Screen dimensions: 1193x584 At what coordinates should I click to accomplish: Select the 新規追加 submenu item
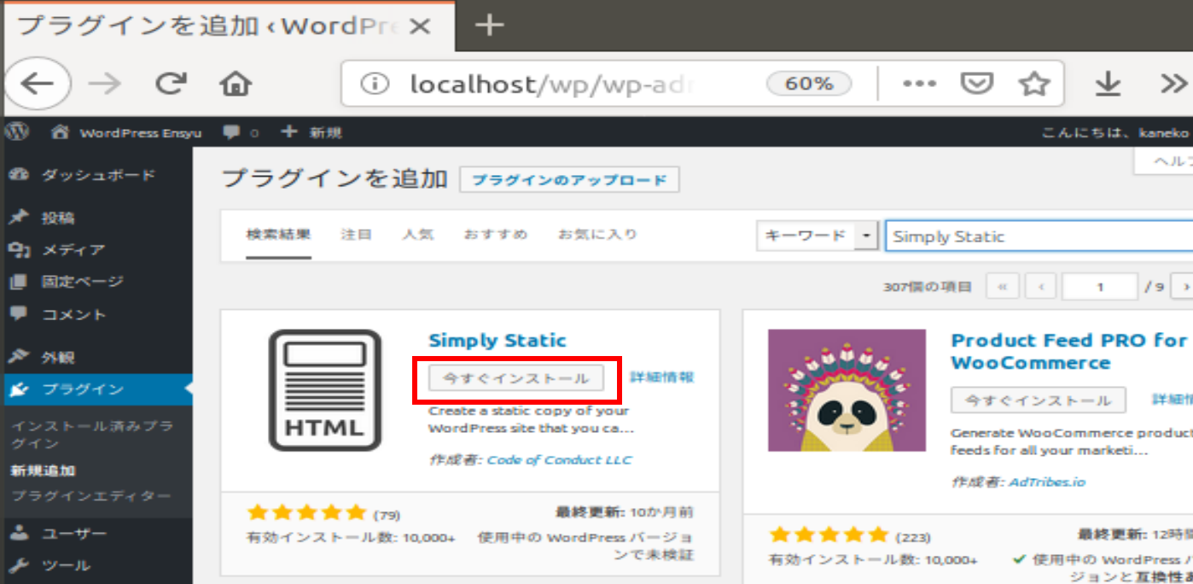[43, 470]
